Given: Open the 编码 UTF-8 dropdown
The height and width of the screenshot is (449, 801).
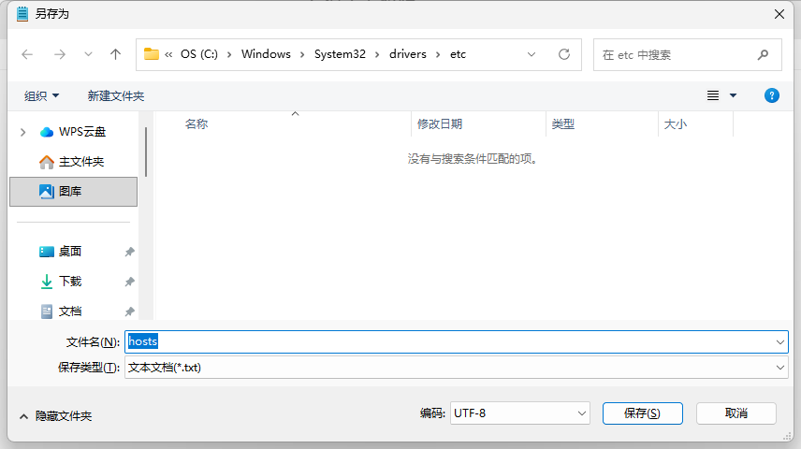Looking at the screenshot, I should 519,413.
